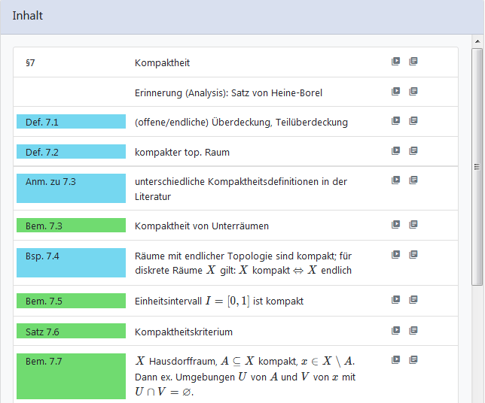
Task: Play video for Satz 7.6 Kompaktheitskriterium
Action: point(395,330)
